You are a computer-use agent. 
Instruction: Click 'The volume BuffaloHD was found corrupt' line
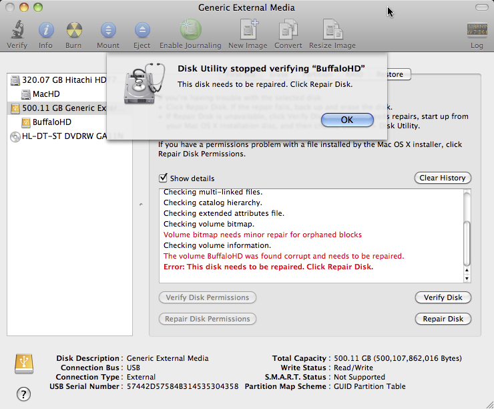pos(284,256)
